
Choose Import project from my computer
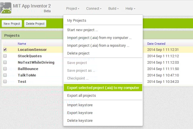[x=99, y=38]
